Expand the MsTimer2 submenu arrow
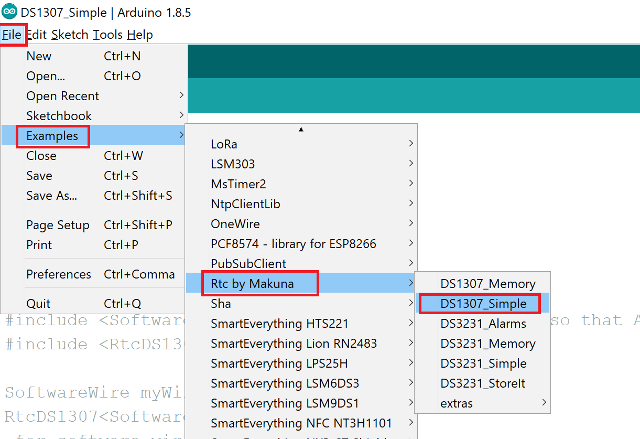Screen dimensions: 640x439 [411, 184]
